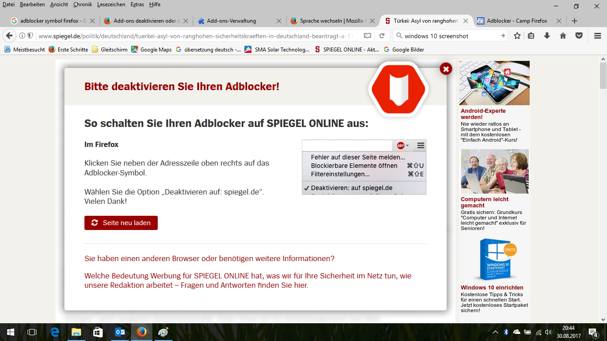Click the search box containing 'windows 10 screenshot'
Screen dimensions: 607x341
tap(450, 36)
